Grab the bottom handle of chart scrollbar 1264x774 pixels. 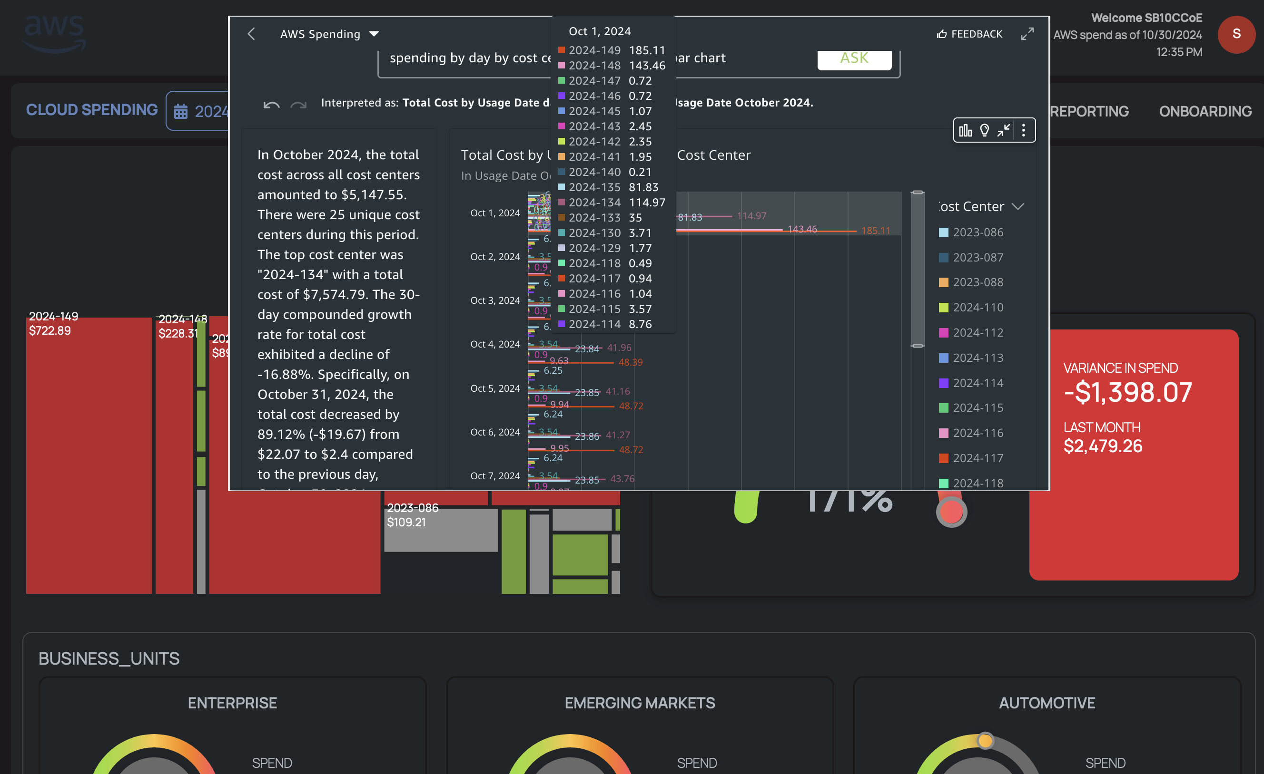[918, 346]
